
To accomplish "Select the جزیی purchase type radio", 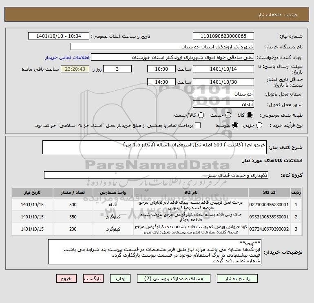I will tap(259, 125).
